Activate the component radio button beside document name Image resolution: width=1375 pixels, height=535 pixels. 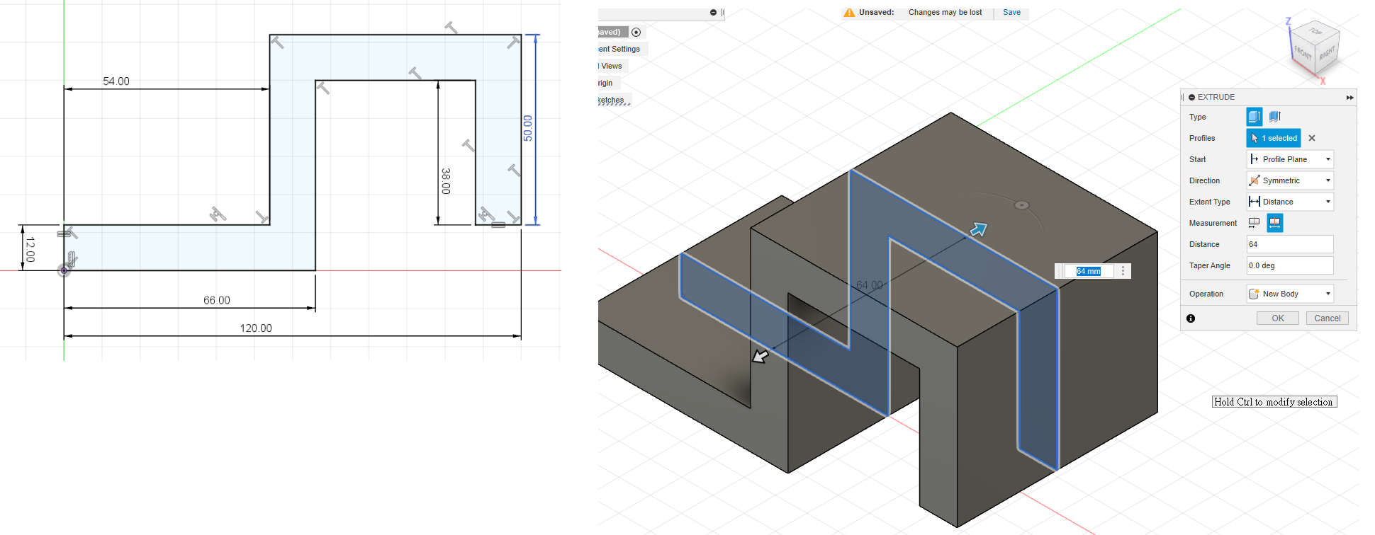coord(636,33)
